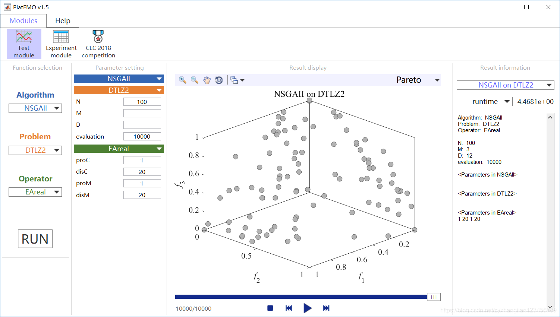Viewport: 560px width, 317px height.
Task: Switch to the Help tab
Action: click(x=62, y=20)
